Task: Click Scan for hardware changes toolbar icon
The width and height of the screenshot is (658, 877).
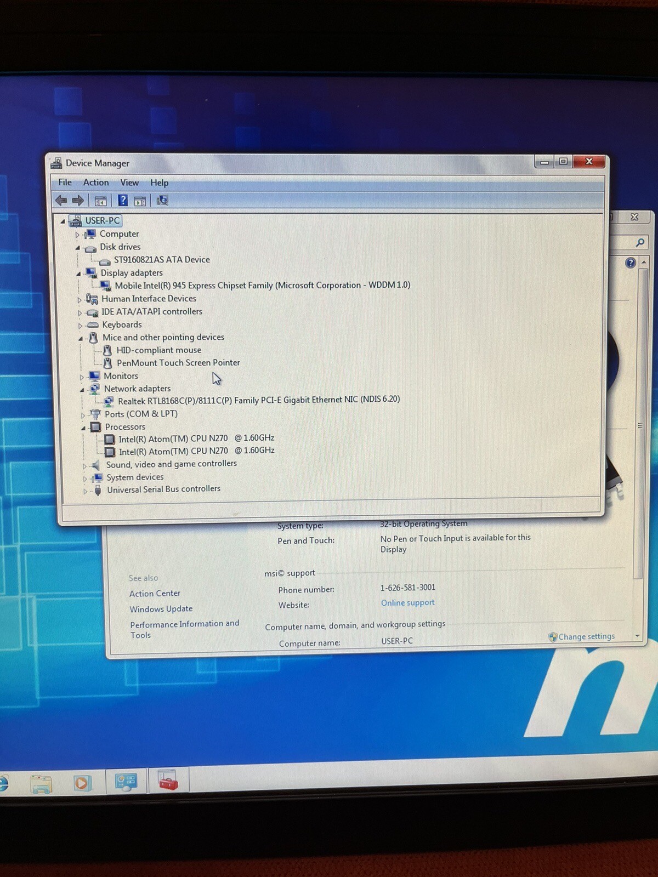Action: 162,201
